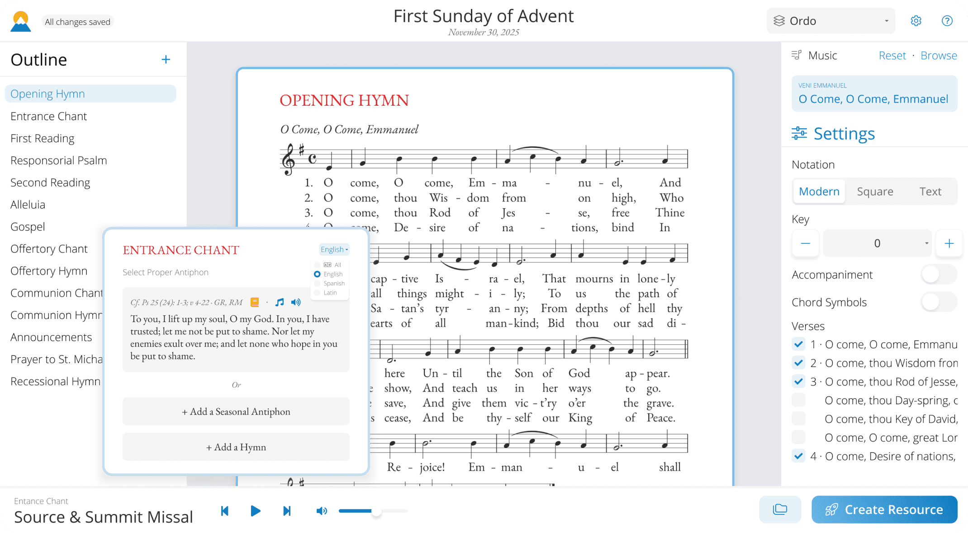Turn on Chord Symbols switch
The image size is (968, 533).
939,302
